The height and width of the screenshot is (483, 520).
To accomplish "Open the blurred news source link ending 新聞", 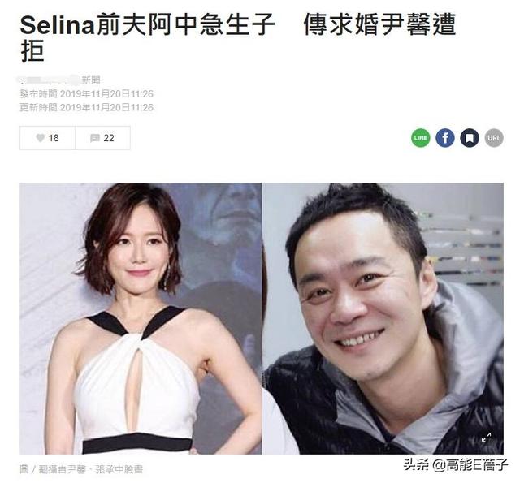I will [58, 80].
